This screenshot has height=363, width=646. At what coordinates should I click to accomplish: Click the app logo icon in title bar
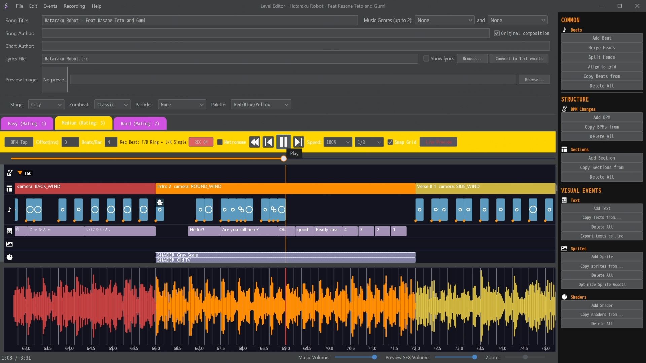[x=6, y=6]
